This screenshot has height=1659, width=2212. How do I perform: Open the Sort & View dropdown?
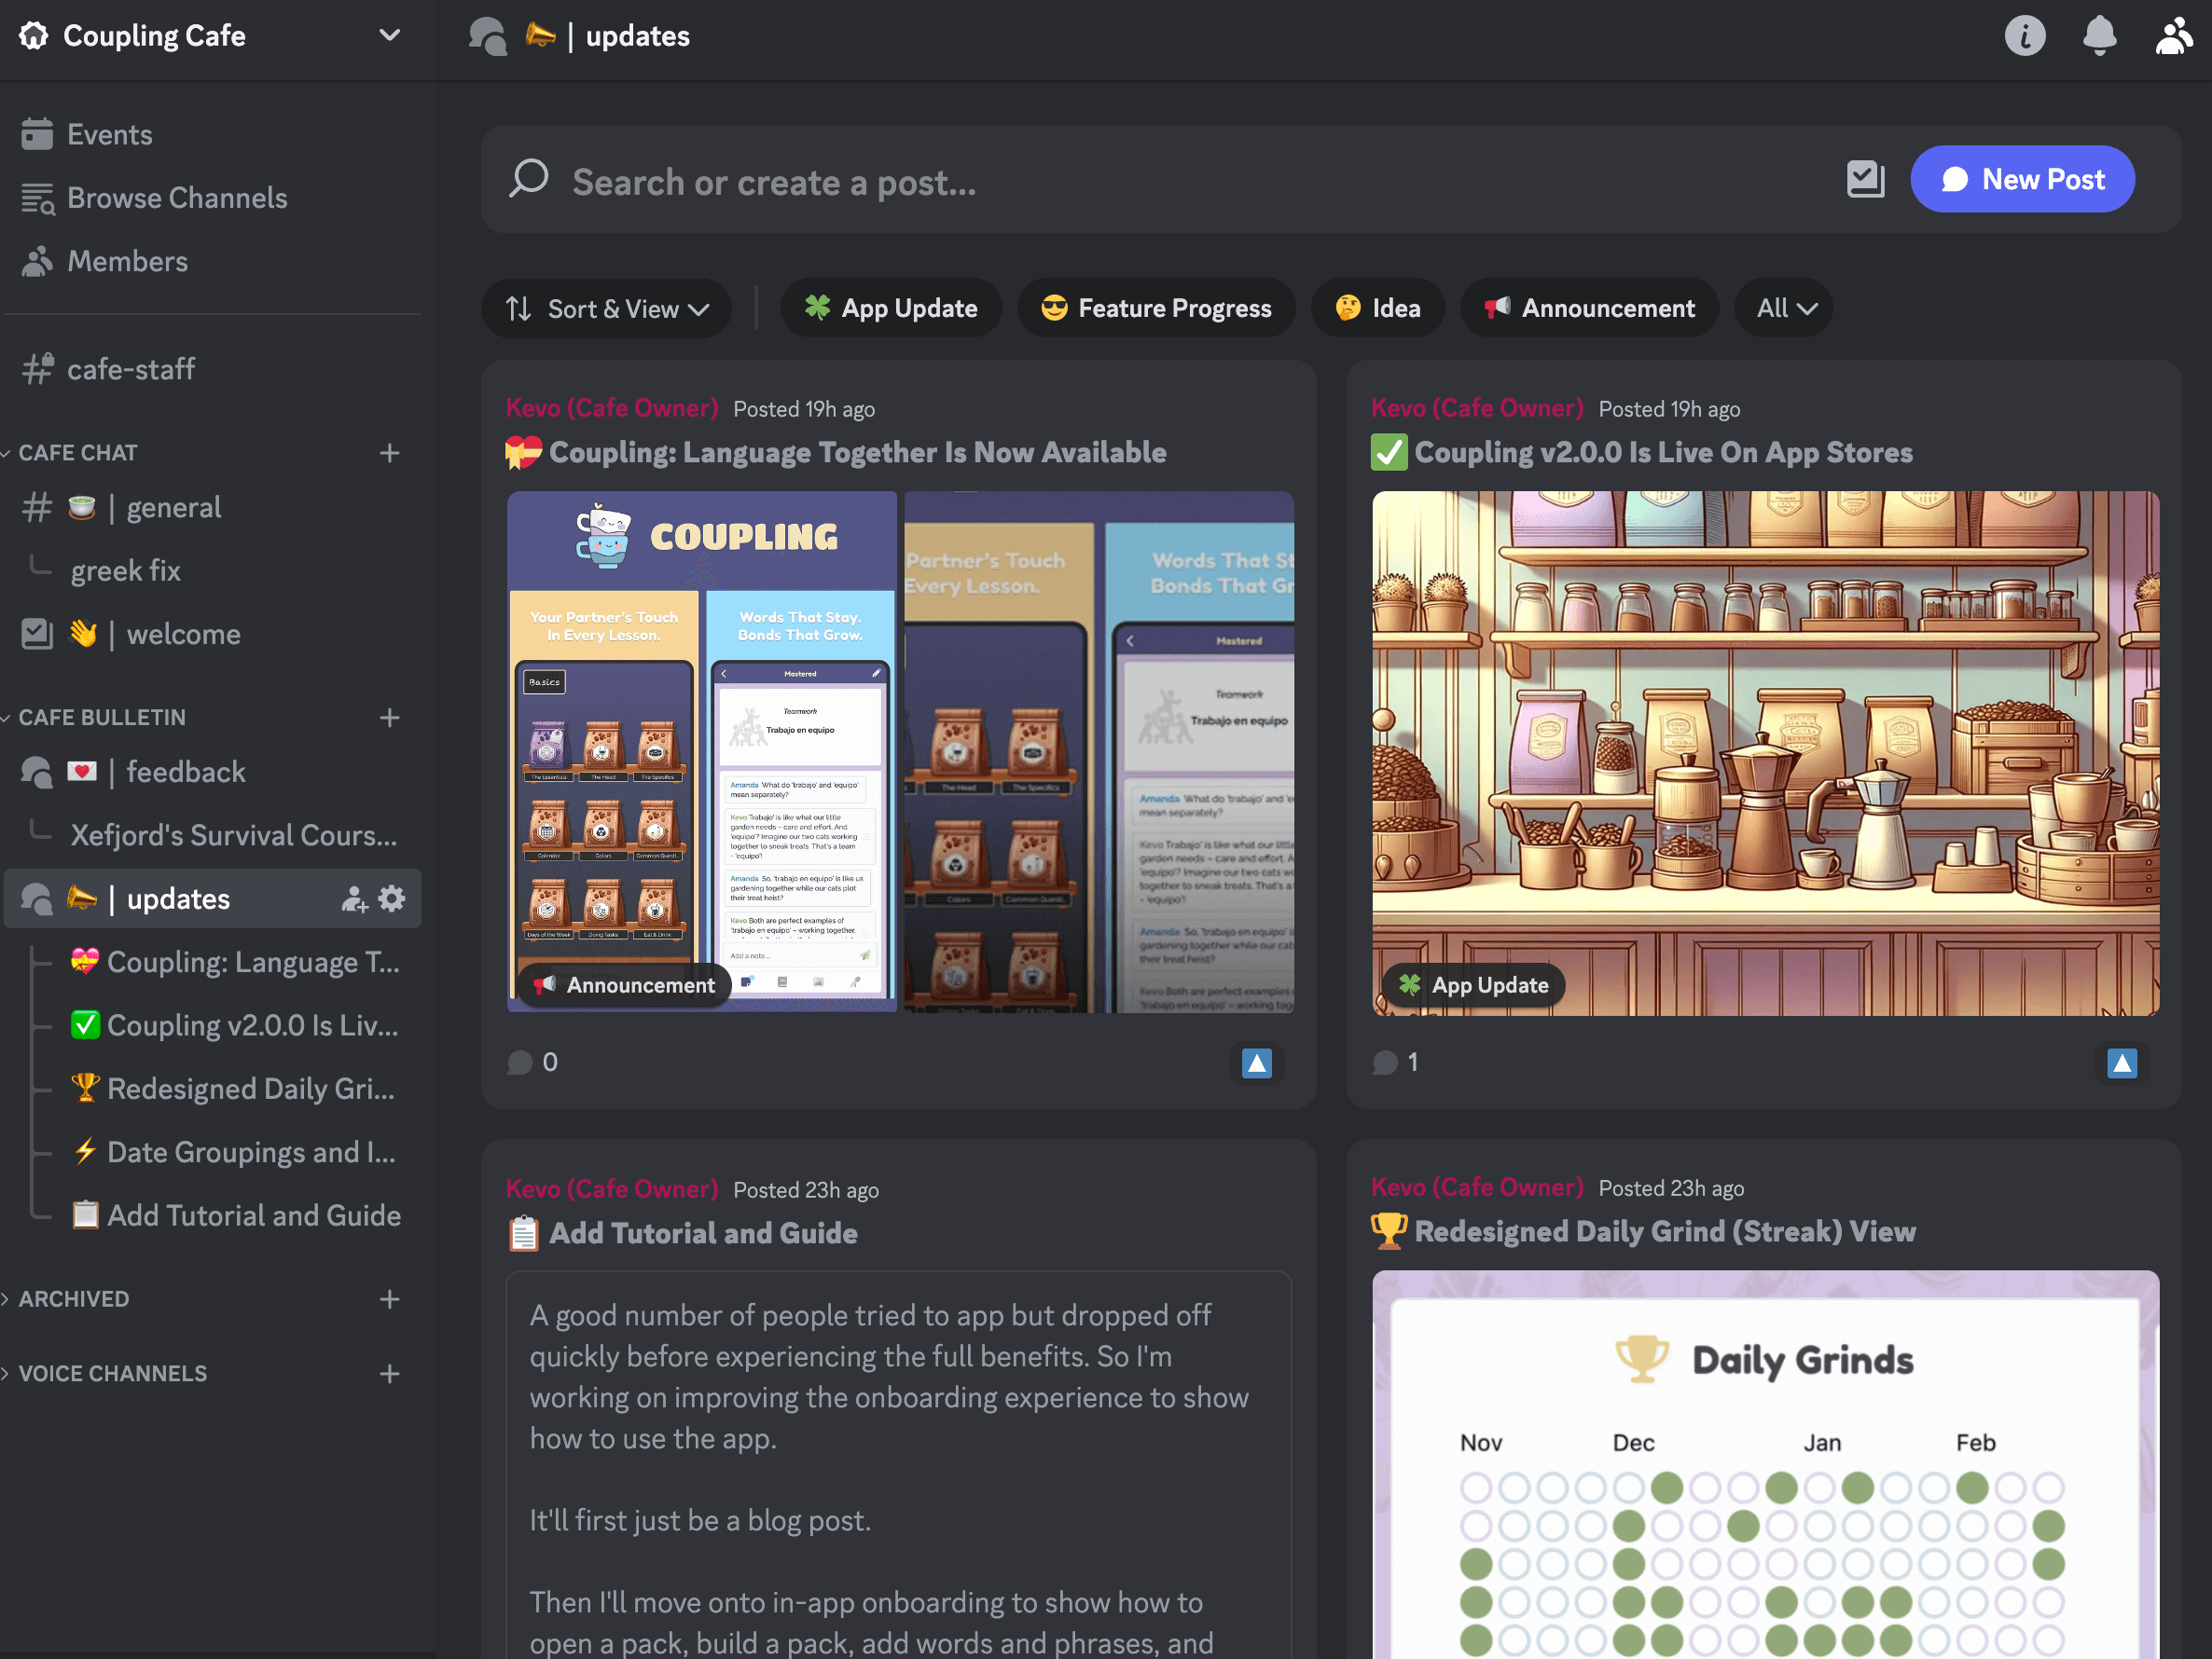(x=607, y=308)
